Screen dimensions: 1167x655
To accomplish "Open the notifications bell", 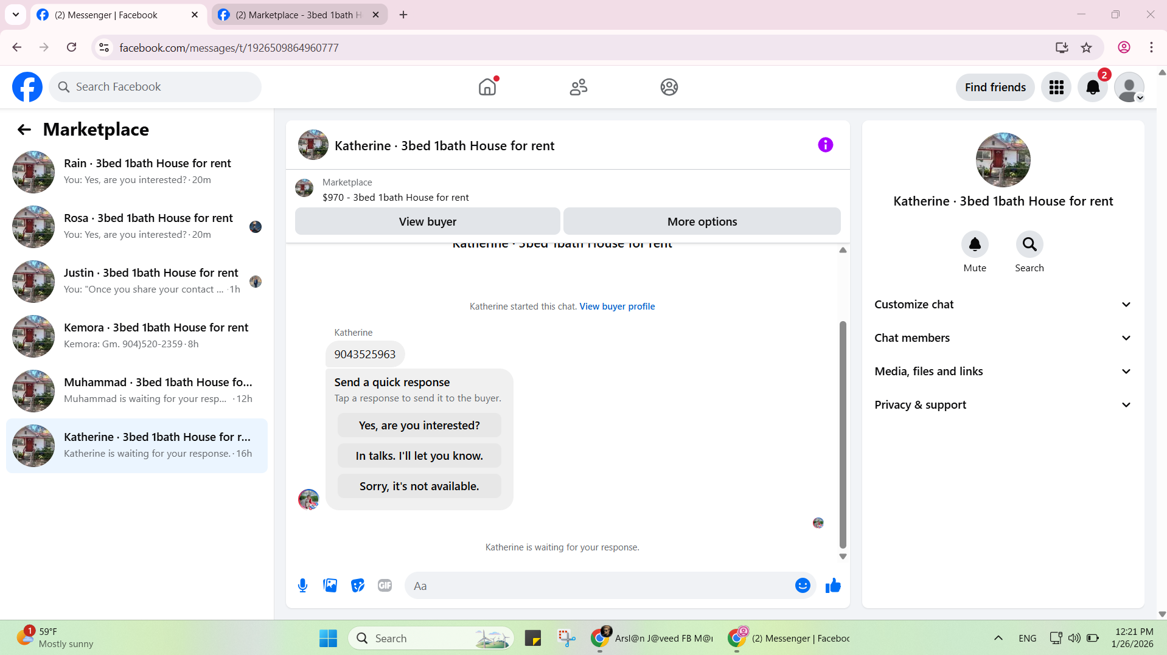I will 1093,87.
